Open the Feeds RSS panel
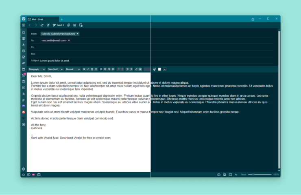301x195 pixels. click(x=24, y=94)
